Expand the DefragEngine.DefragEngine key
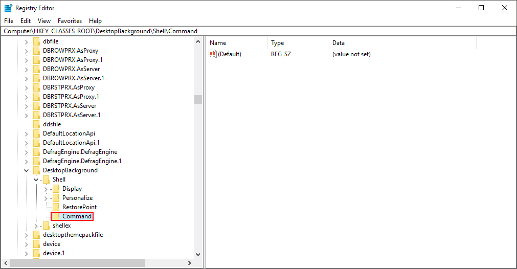The height and width of the screenshot is (269, 517). [27, 152]
